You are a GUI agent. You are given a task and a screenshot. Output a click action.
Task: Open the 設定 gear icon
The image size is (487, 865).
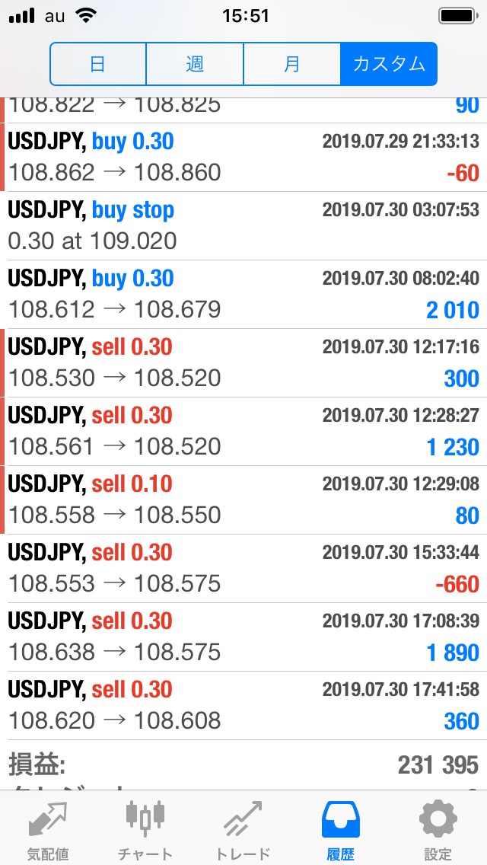438,821
